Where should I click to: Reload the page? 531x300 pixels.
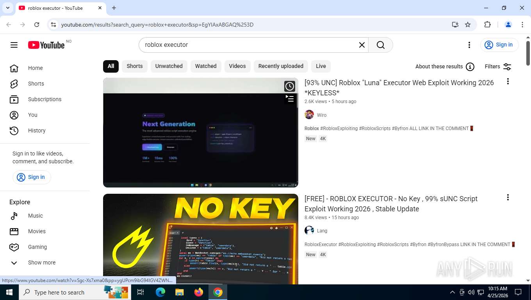pyautogui.click(x=37, y=25)
